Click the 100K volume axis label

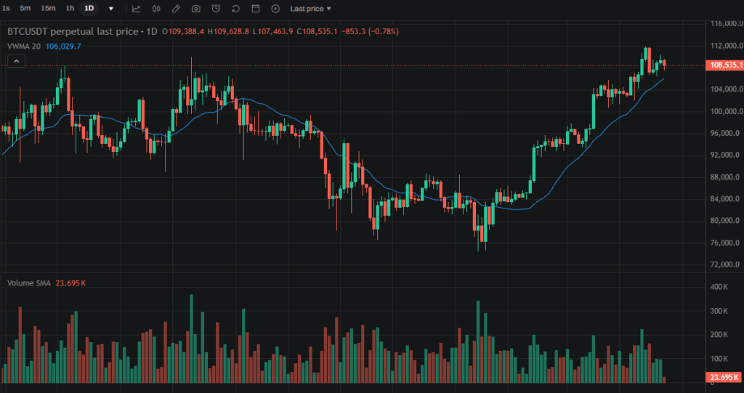click(719, 359)
